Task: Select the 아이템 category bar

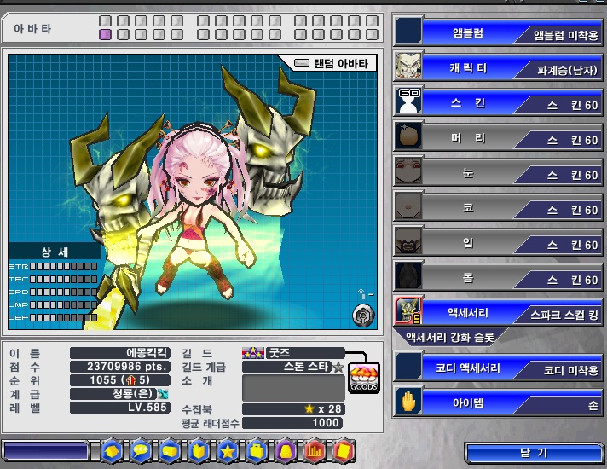Action: (x=468, y=403)
